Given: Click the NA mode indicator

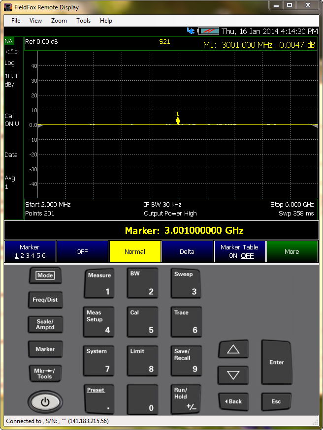Looking at the screenshot, I should pos(9,41).
